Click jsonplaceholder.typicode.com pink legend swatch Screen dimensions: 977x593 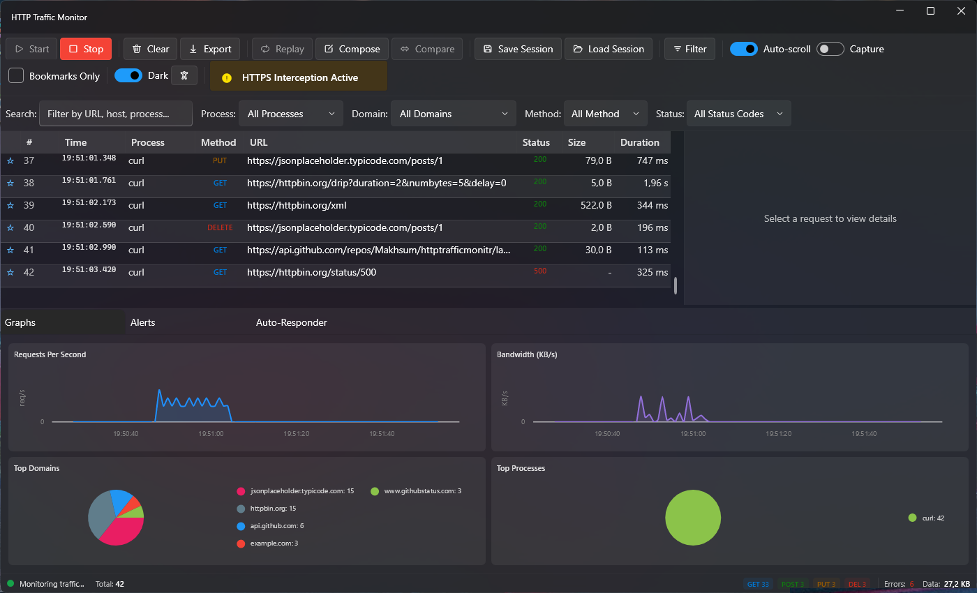[x=241, y=491]
